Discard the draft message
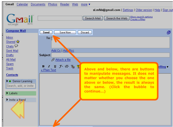This screenshot has width=173, height=127. (85, 32)
